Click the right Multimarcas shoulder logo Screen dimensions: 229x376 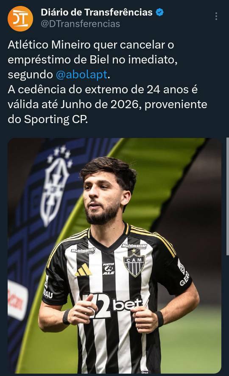pyautogui.click(x=134, y=246)
